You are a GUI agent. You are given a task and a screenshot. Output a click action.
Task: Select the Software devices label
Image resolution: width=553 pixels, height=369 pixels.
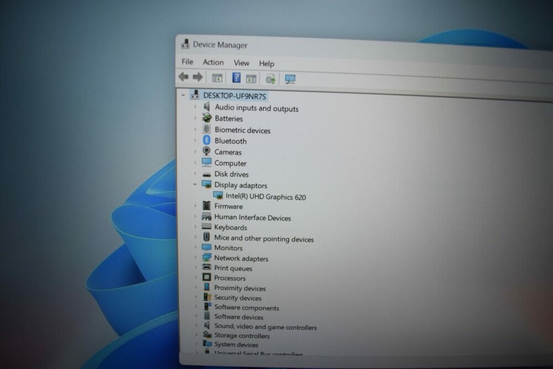point(239,317)
